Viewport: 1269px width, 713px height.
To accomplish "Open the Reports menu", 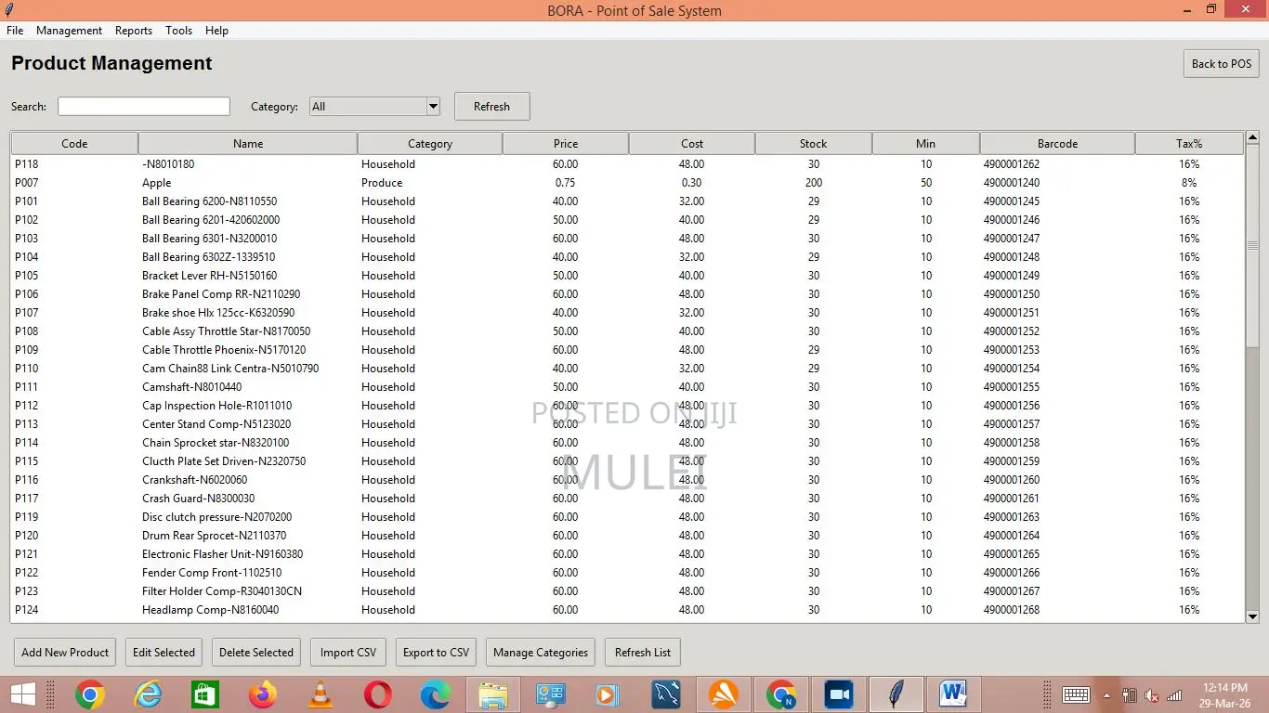I will tap(134, 31).
